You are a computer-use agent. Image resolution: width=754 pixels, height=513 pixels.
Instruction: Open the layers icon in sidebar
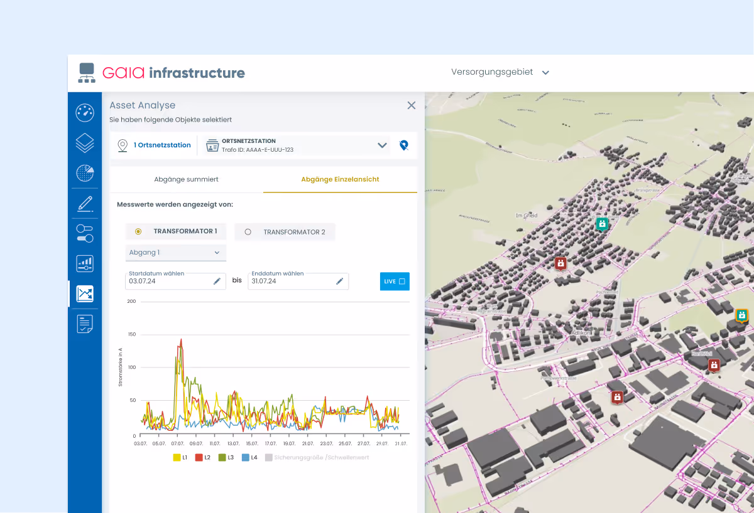click(85, 143)
